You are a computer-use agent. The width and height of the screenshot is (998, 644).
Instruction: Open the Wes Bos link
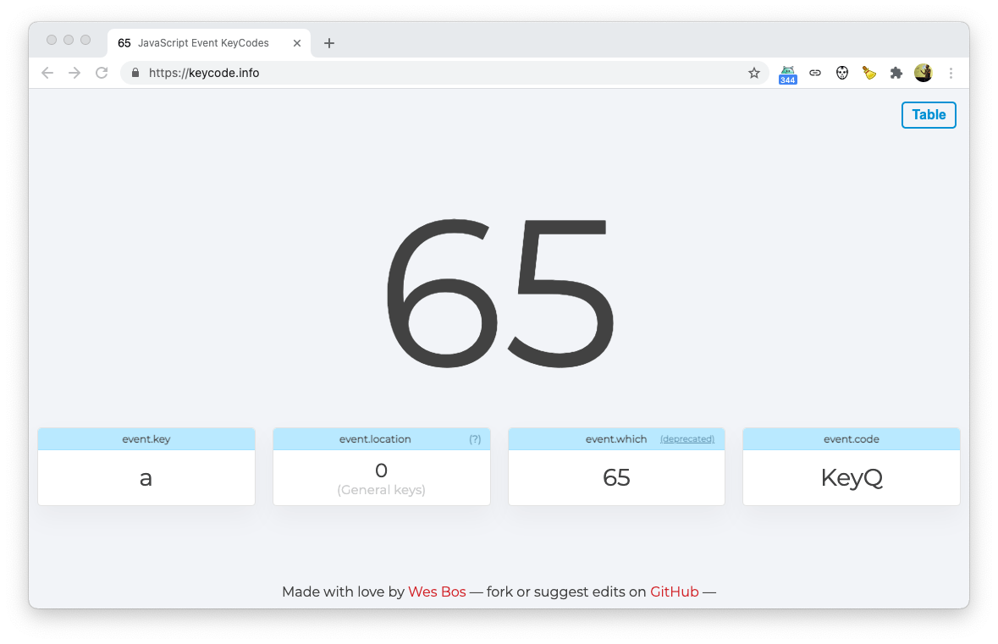437,592
